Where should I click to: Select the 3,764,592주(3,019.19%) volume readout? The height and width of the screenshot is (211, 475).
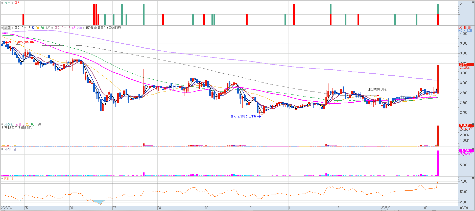point(17,128)
